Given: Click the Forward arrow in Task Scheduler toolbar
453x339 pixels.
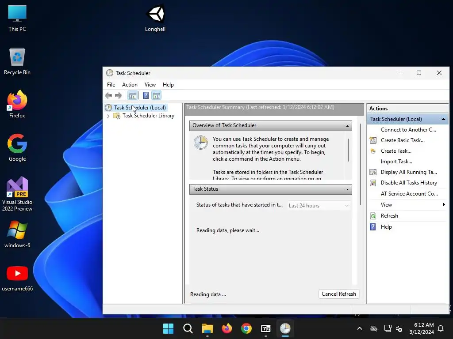Looking at the screenshot, I should click(x=119, y=95).
